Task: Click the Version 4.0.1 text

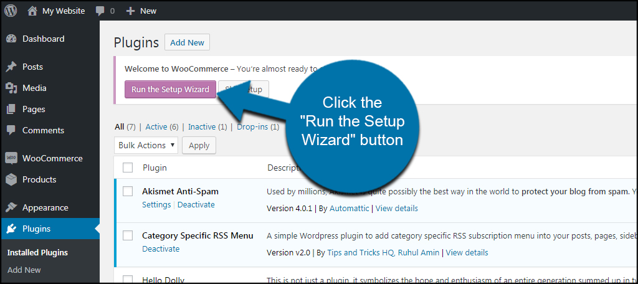Action: pos(289,208)
